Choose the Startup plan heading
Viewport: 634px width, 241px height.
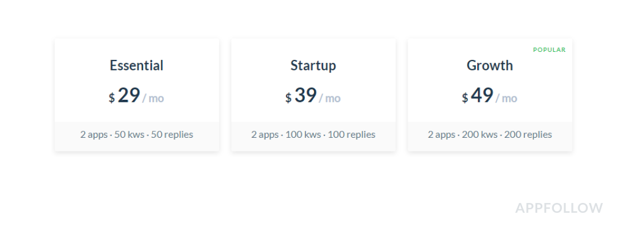313,66
